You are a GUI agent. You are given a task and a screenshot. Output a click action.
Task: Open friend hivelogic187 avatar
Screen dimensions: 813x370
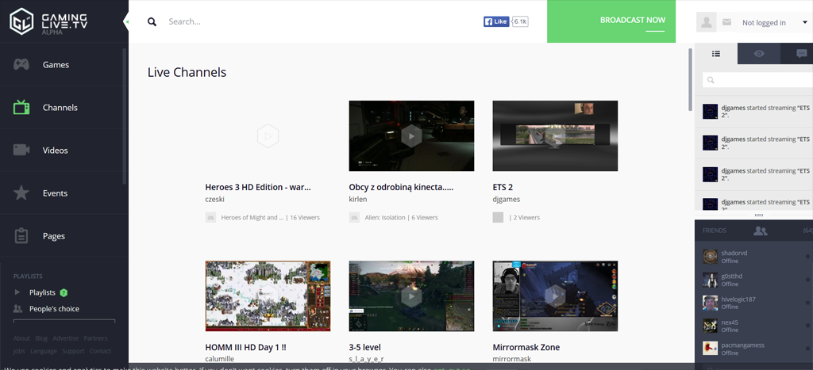click(x=711, y=303)
